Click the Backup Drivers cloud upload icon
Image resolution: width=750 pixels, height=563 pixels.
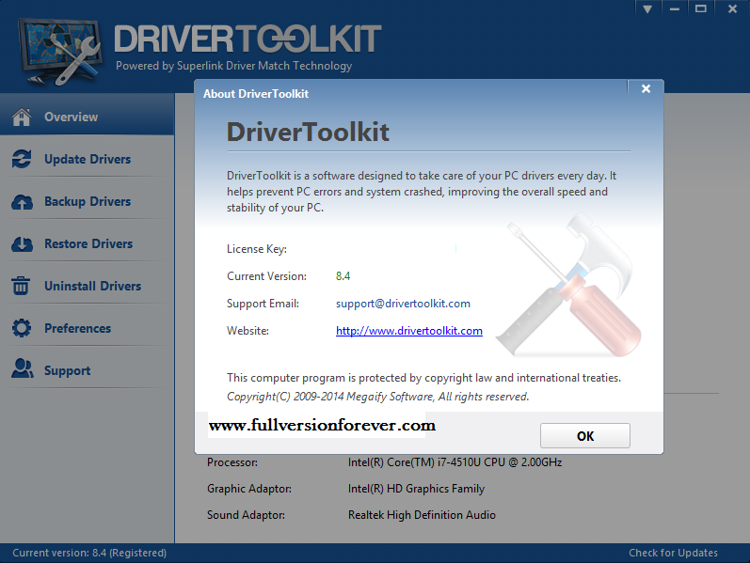coord(22,202)
